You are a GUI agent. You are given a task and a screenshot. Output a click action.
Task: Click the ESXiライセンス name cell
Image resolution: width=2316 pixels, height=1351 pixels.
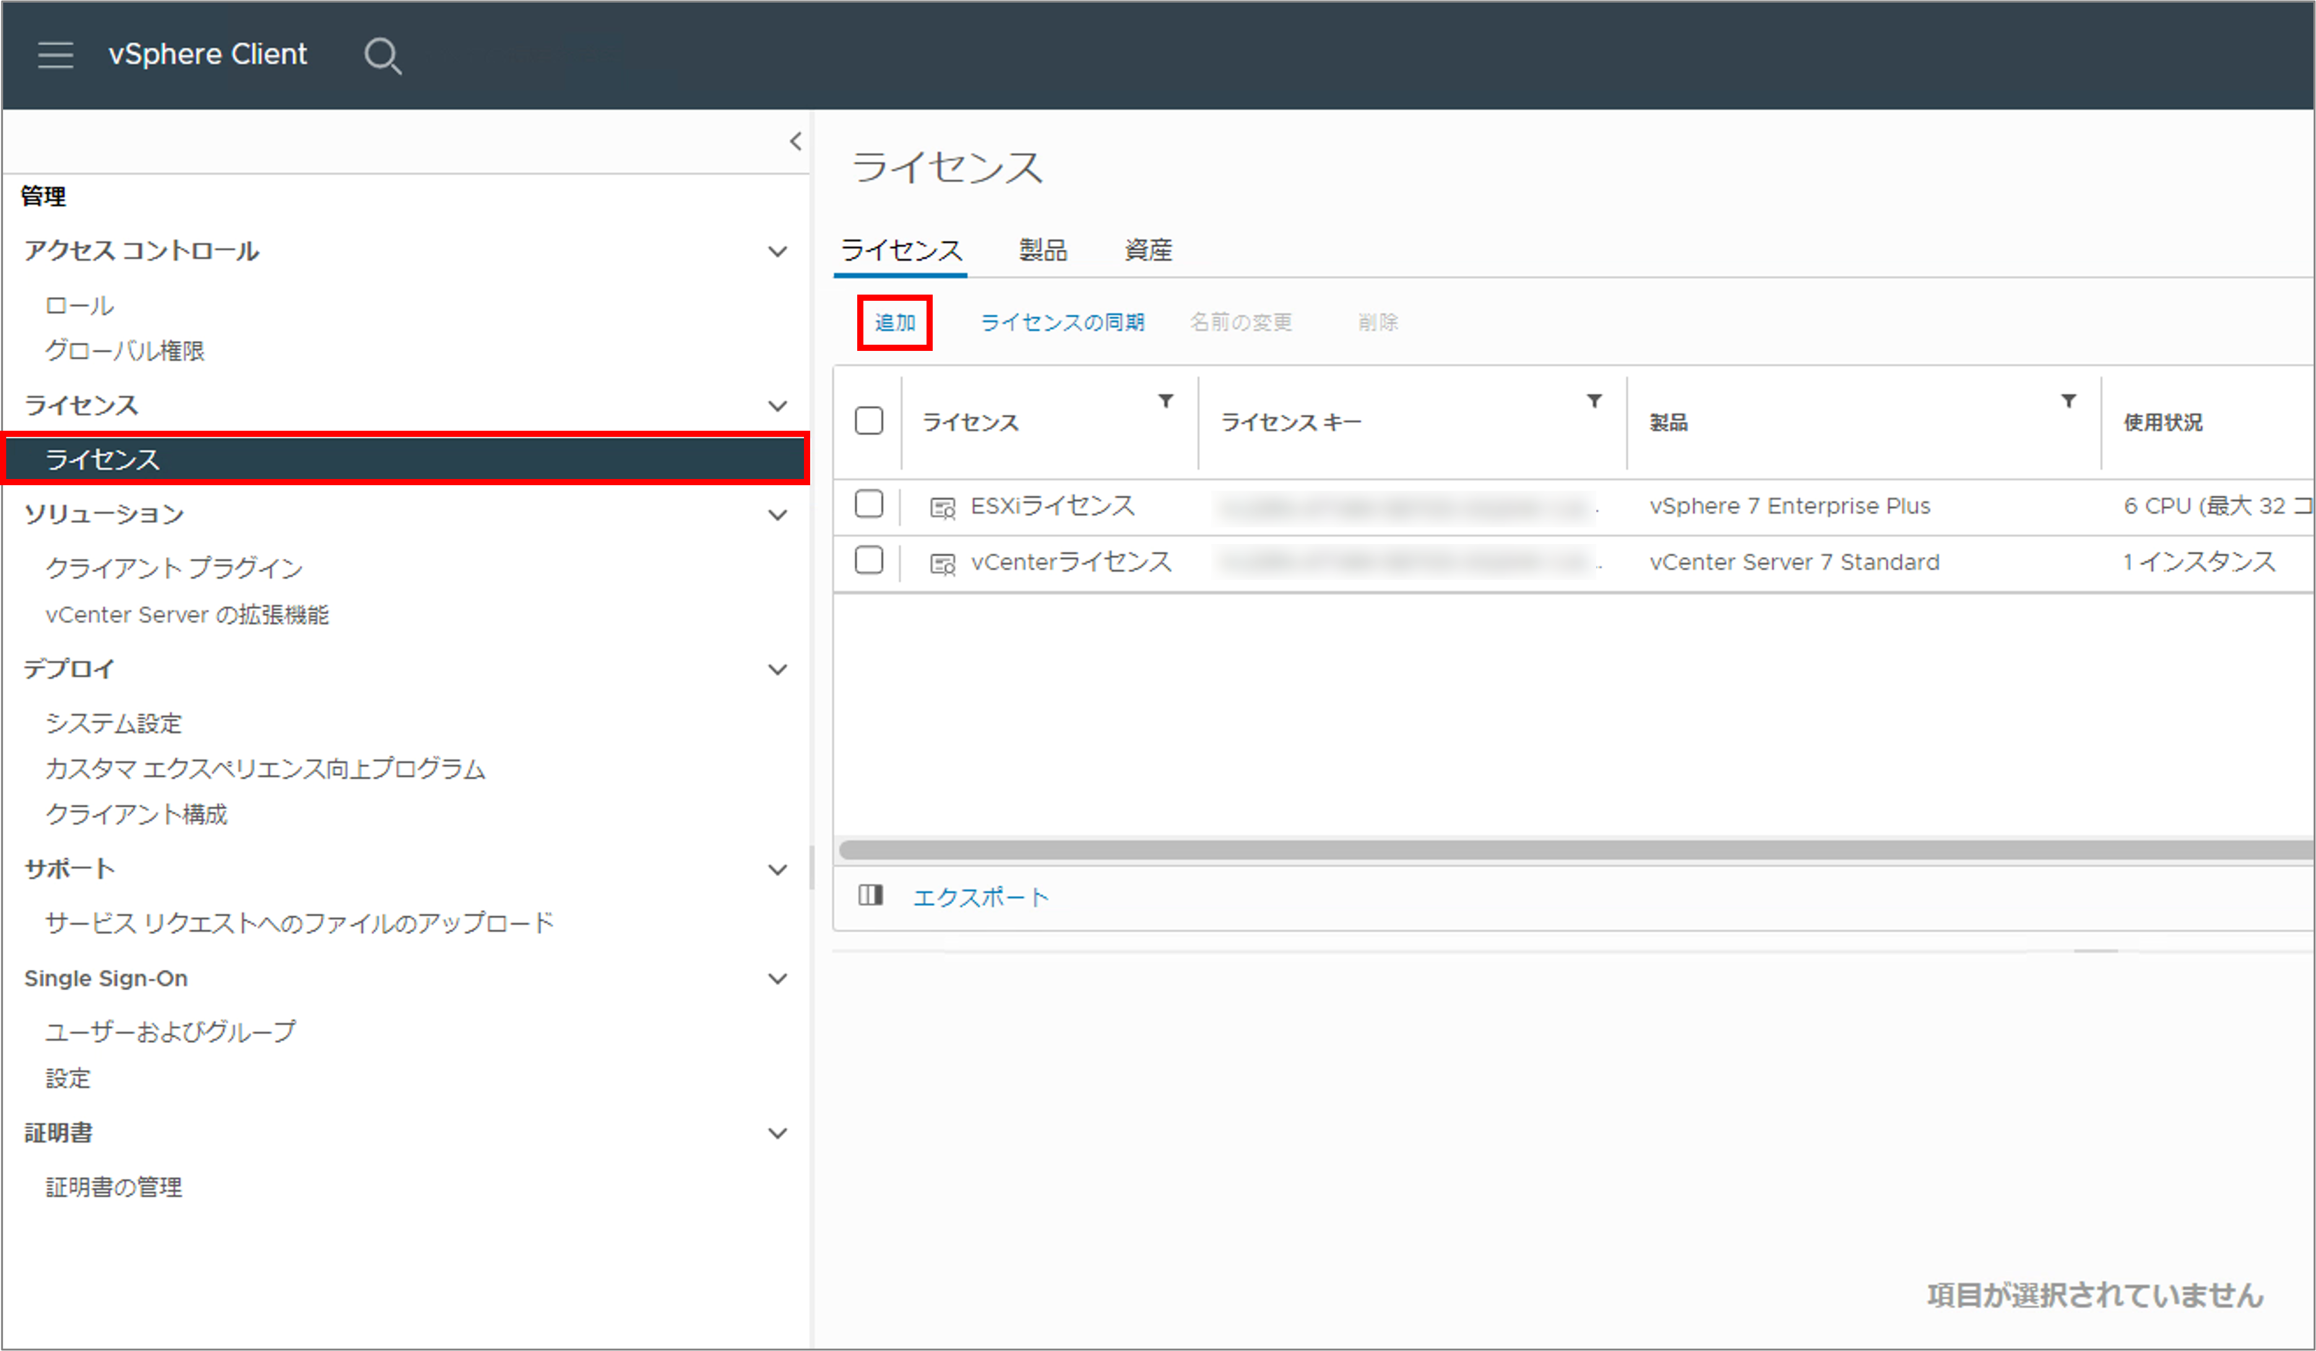pyautogui.click(x=1053, y=506)
